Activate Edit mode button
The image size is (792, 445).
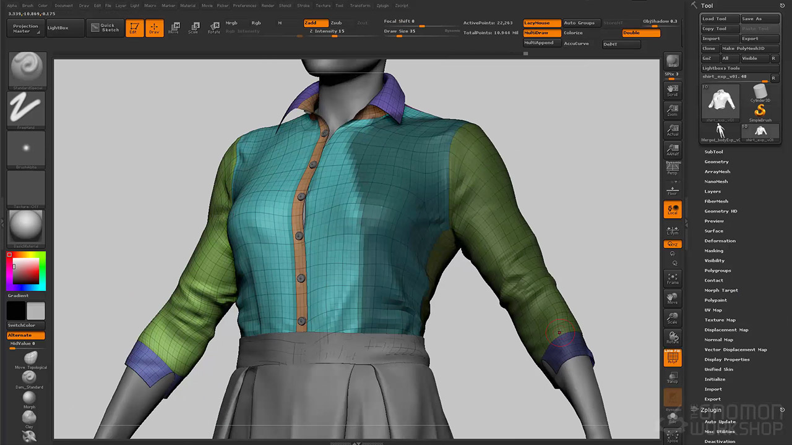134,28
